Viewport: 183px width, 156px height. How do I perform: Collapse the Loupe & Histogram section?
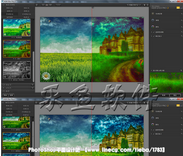pyautogui.click(x=152, y=70)
